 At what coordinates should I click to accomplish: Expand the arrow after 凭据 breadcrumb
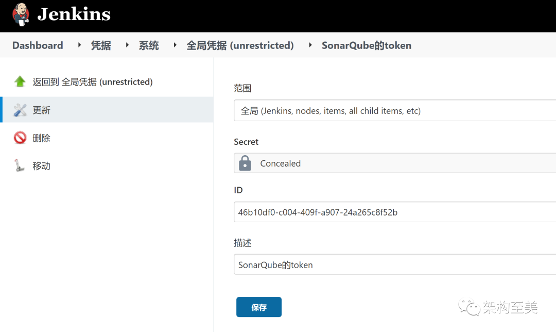click(127, 45)
